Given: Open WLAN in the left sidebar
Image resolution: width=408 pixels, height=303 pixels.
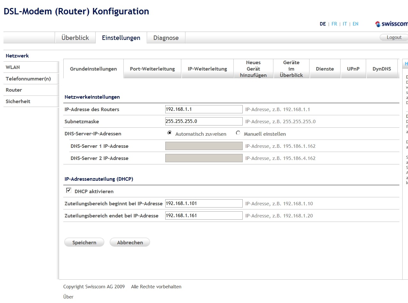Looking at the screenshot, I should click(13, 67).
